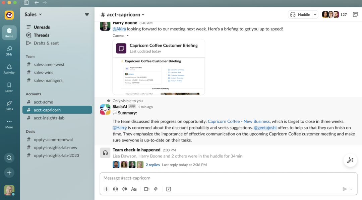The width and height of the screenshot is (362, 200).
Task: Open the filter icon beside Sales header
Action: (87, 14)
